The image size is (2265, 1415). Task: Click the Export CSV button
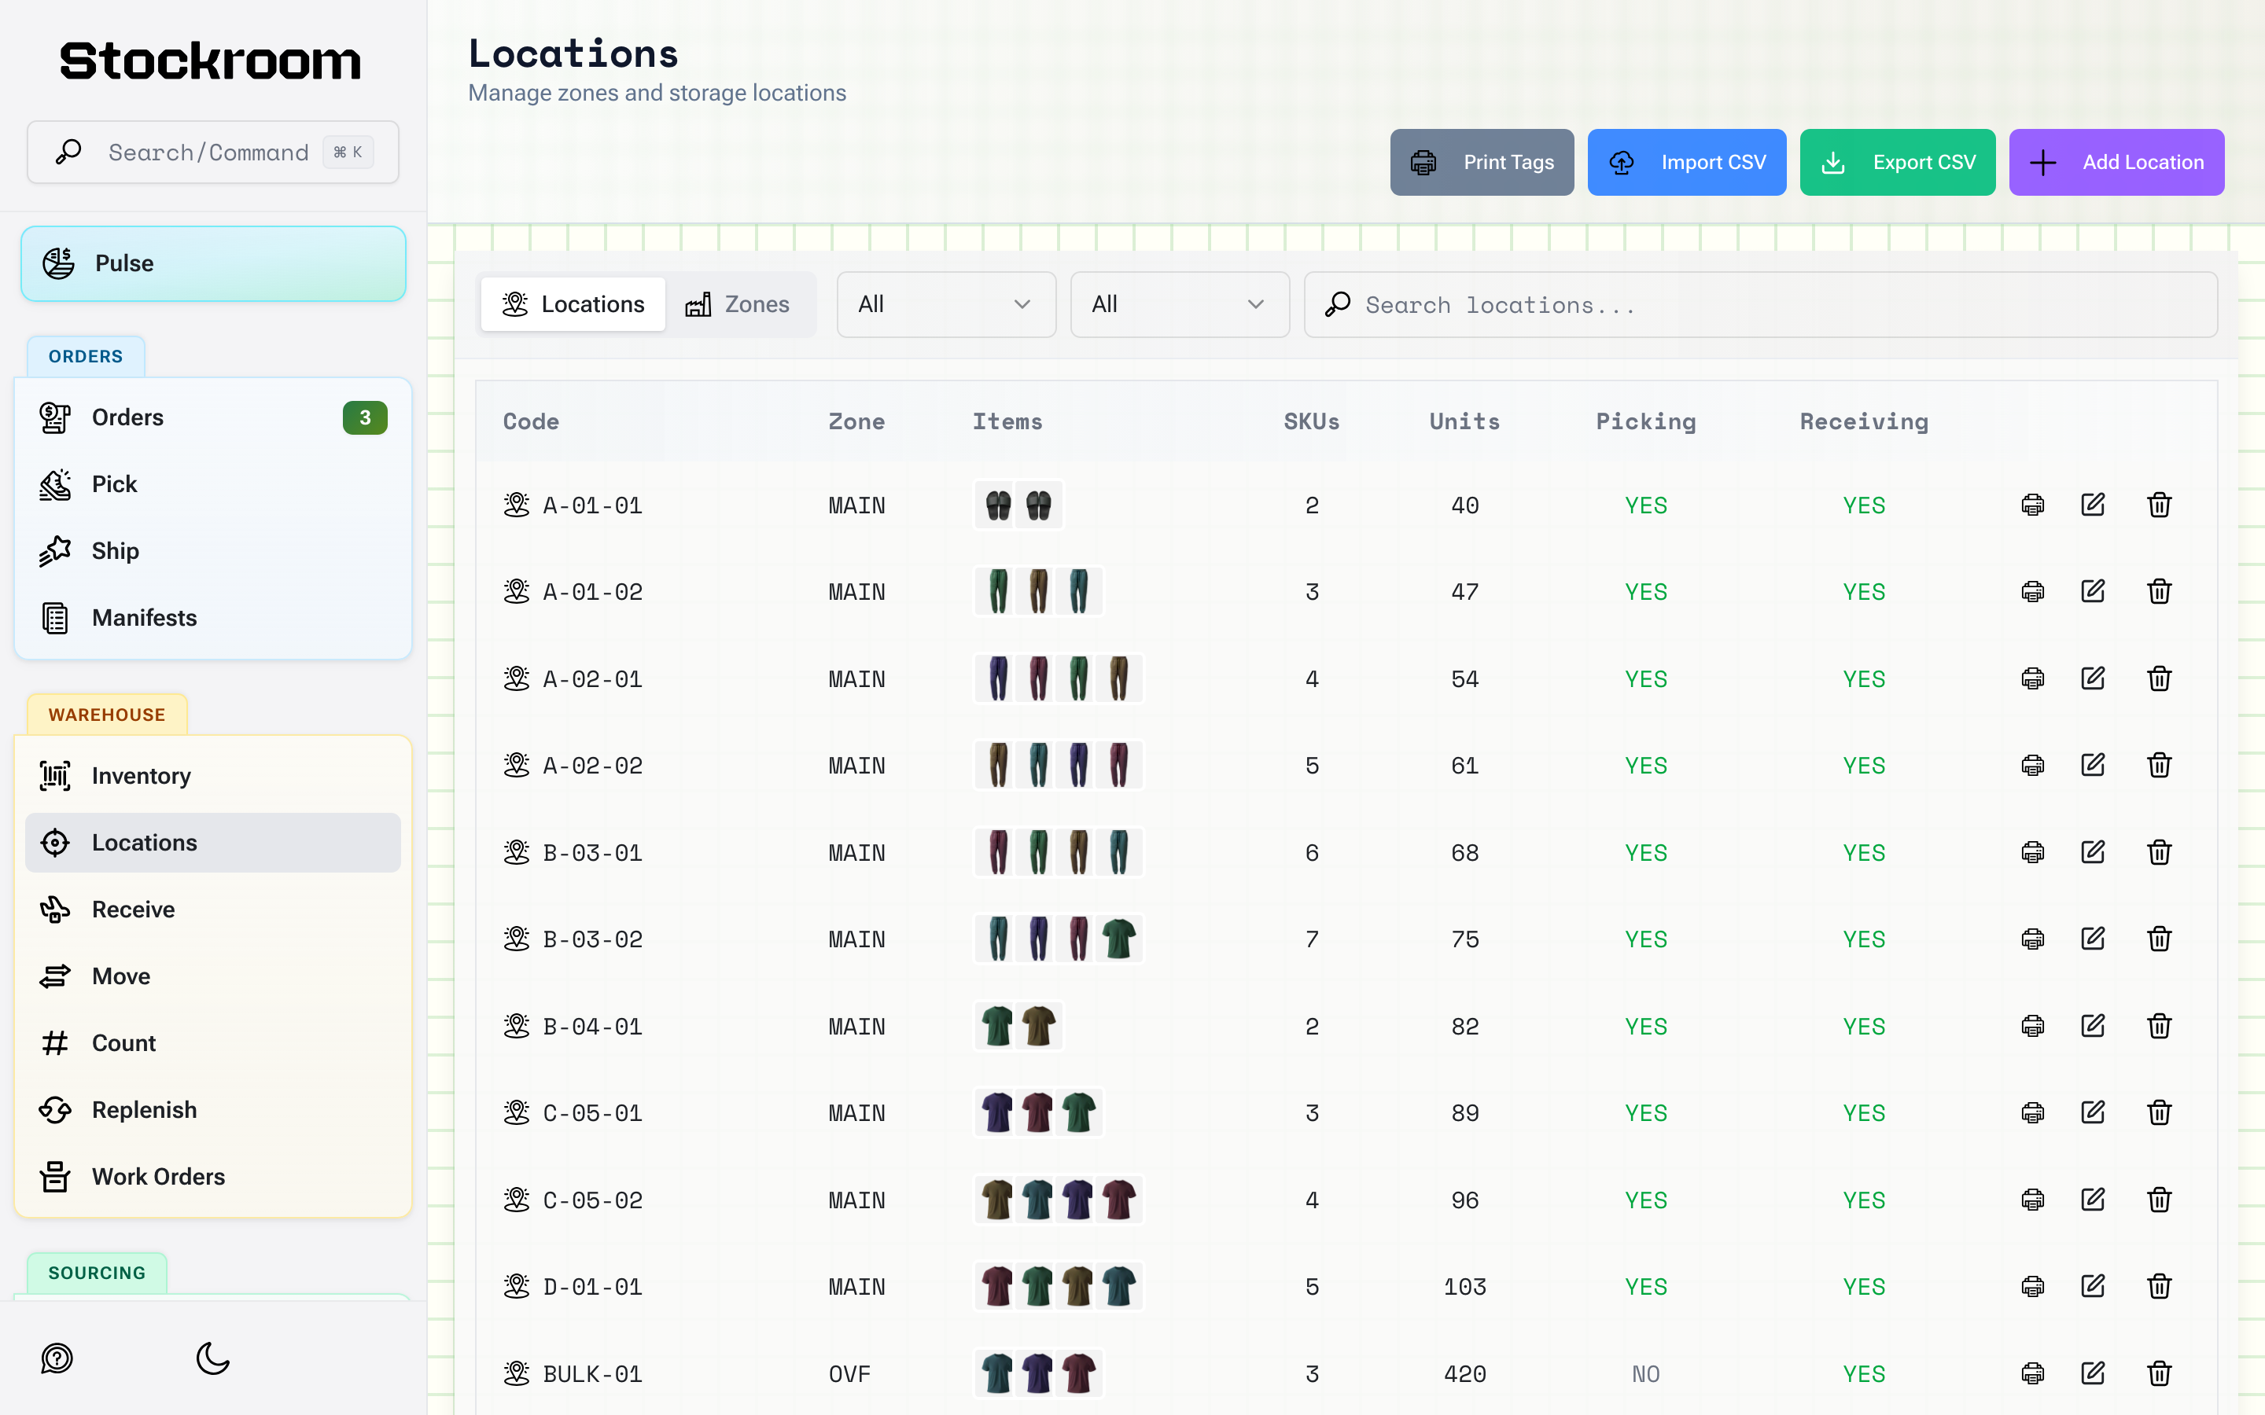[x=1897, y=162]
